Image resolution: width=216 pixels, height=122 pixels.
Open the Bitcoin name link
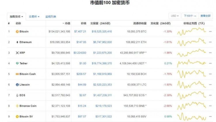[x=24, y=32]
